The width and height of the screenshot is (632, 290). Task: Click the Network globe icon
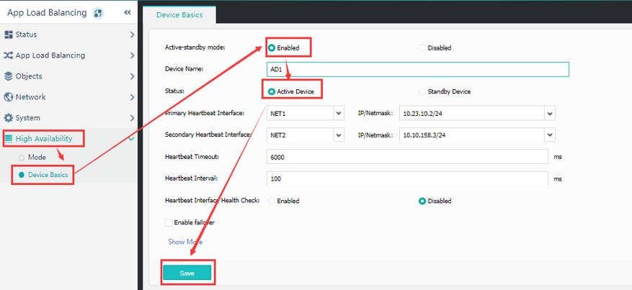pyautogui.click(x=9, y=97)
